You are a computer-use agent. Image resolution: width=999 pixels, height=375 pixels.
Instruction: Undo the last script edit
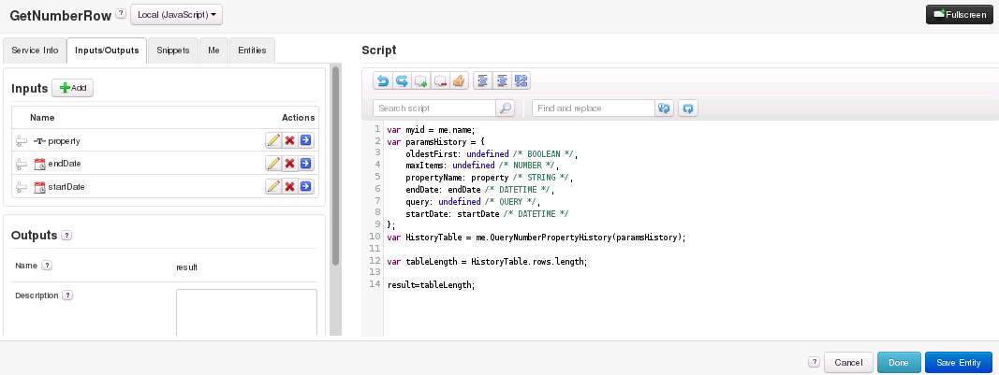383,80
